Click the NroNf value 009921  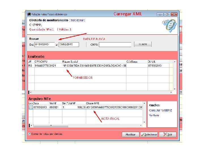pyautogui.click(x=54, y=107)
